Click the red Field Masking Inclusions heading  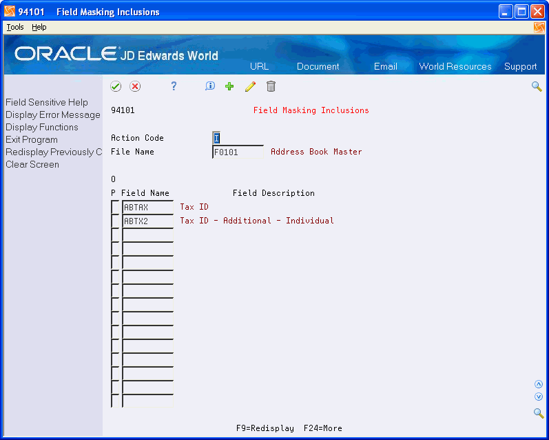tap(311, 110)
